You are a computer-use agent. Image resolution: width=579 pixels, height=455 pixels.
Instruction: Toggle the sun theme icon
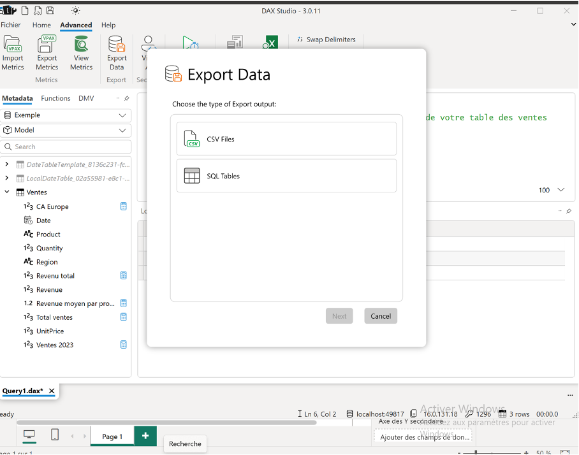click(76, 11)
